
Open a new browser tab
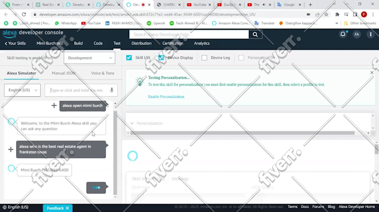tap(310, 4)
